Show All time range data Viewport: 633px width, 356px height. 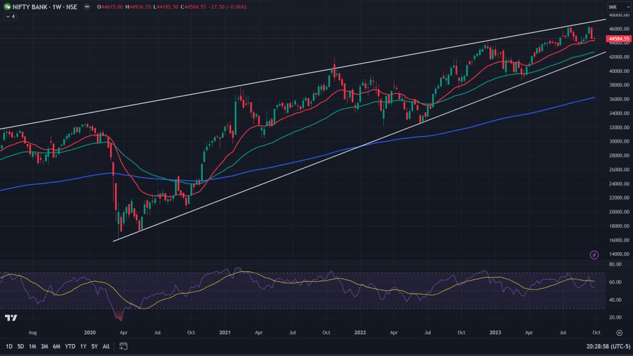point(106,346)
